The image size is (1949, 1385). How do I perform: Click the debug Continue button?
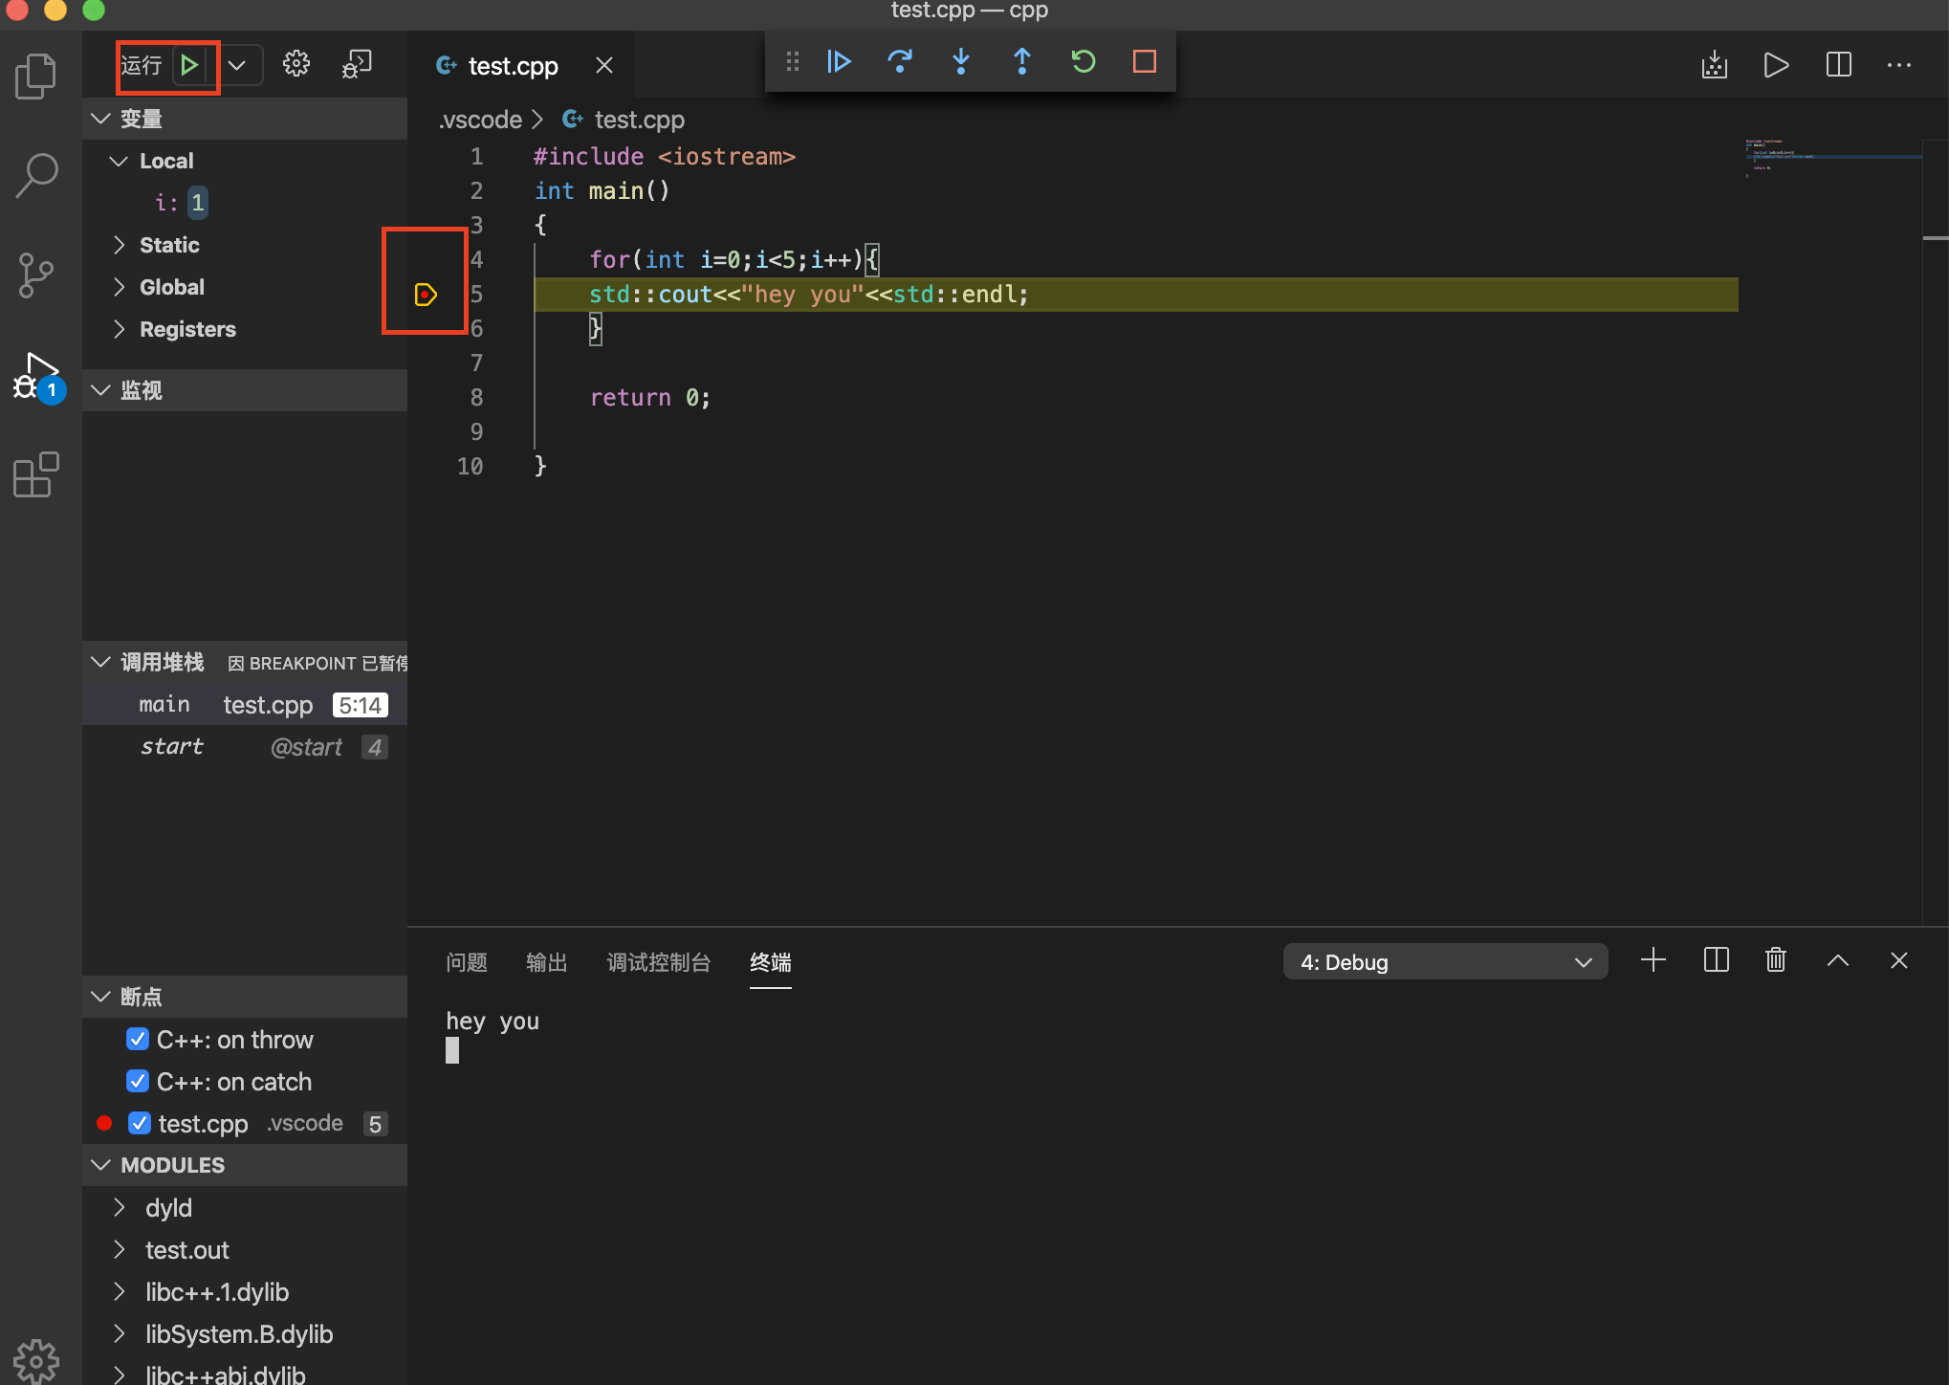tap(839, 62)
